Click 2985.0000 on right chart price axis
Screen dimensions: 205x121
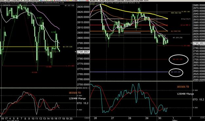click(x=199, y=5)
